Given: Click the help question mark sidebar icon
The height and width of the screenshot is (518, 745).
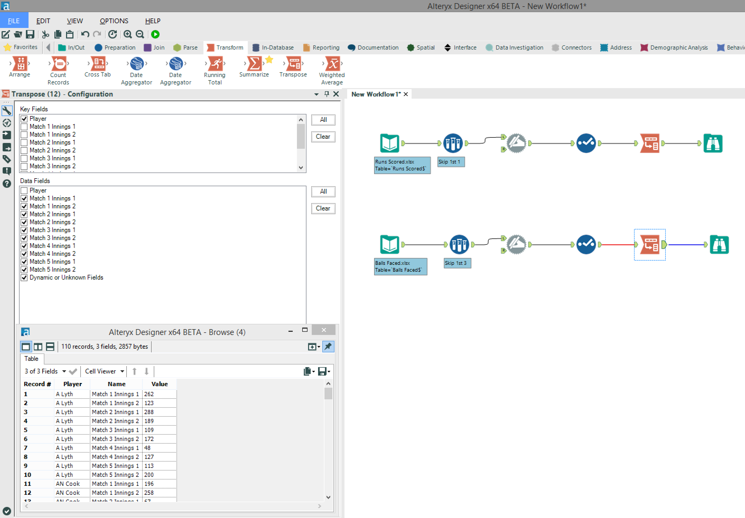Looking at the screenshot, I should point(7,184).
